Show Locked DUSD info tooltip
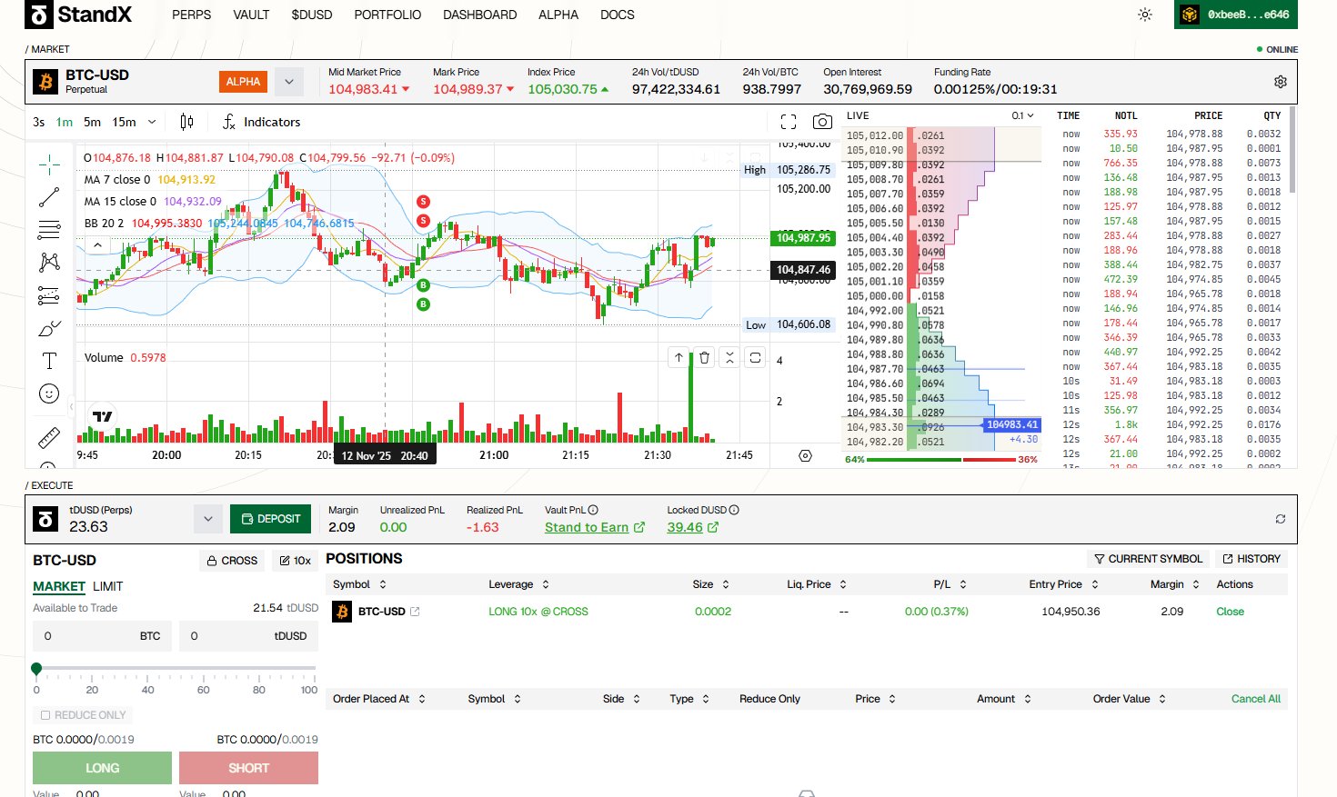The width and height of the screenshot is (1337, 797). [734, 510]
